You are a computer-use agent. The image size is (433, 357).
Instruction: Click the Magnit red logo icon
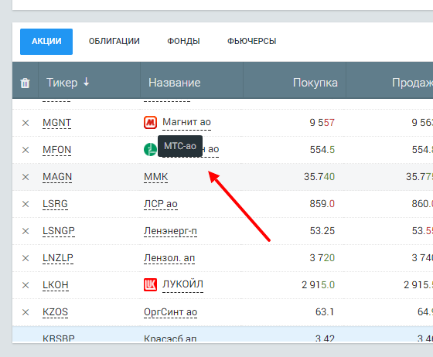coord(150,123)
